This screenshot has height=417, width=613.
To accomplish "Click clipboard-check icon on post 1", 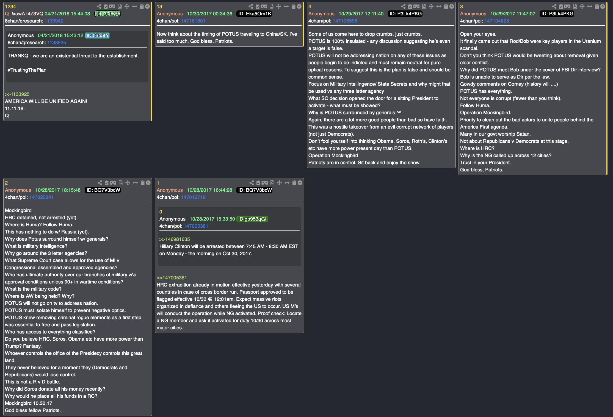I will tap(258, 183).
